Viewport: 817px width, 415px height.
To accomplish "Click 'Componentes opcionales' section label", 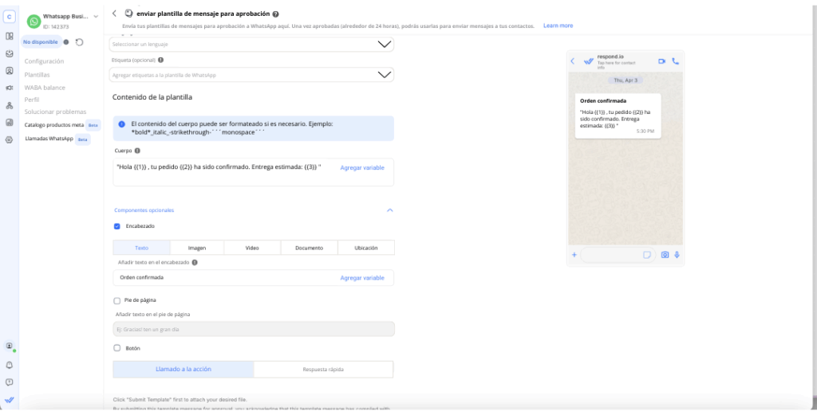I will (x=144, y=210).
